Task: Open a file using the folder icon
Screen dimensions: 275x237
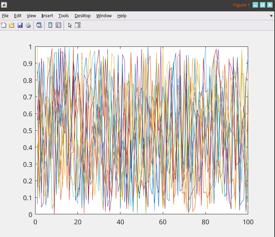Action: pos(11,25)
